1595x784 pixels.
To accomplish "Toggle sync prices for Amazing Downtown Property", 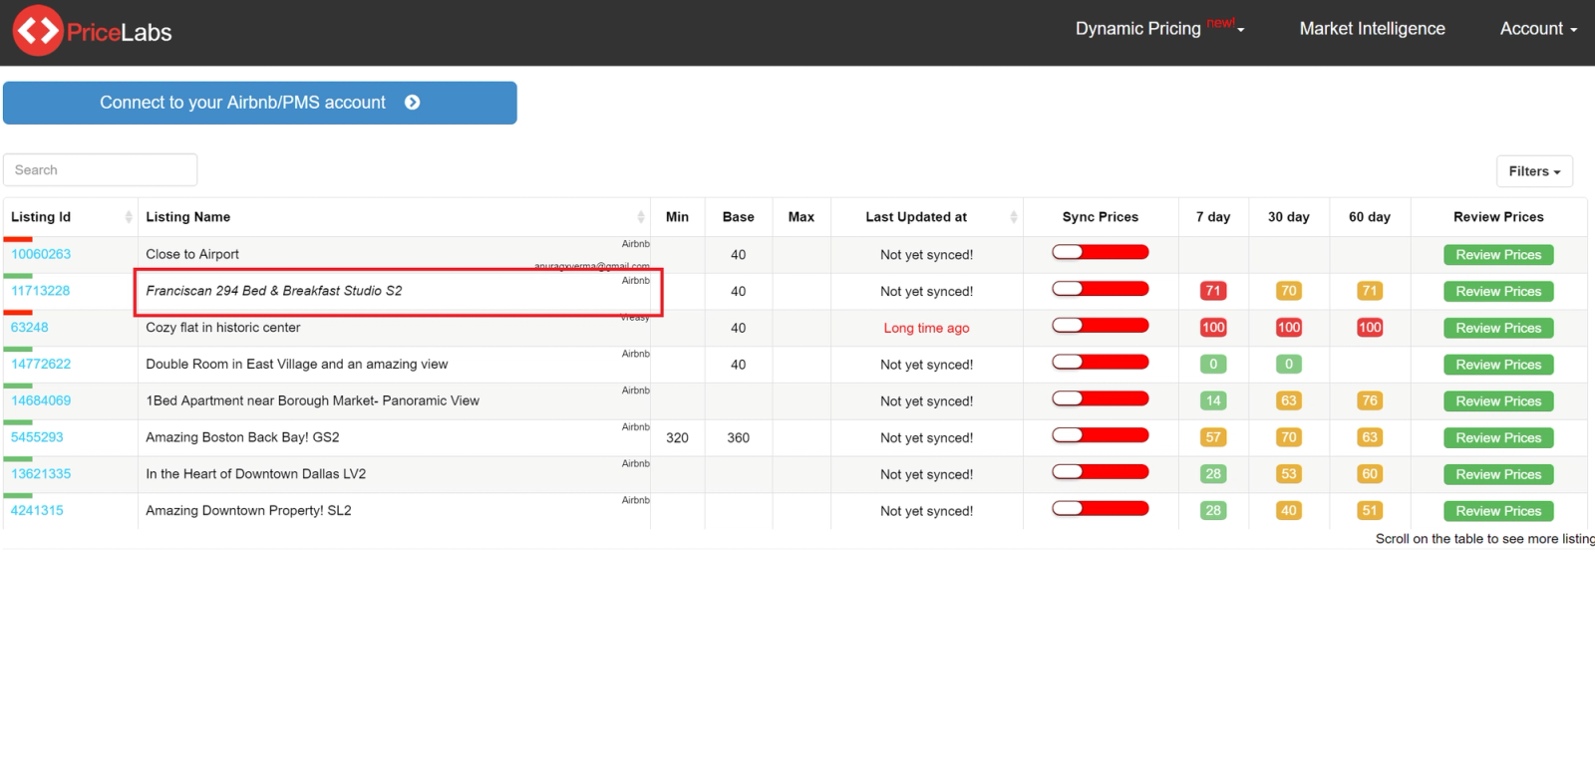I will pos(1101,509).
